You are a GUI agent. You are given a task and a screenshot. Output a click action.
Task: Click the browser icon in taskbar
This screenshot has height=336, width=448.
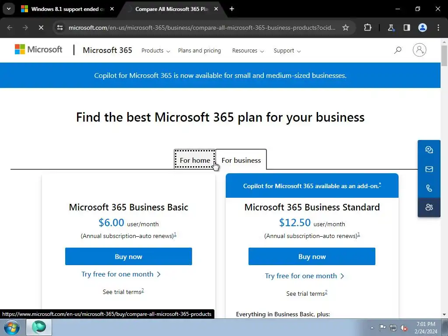pos(39,327)
